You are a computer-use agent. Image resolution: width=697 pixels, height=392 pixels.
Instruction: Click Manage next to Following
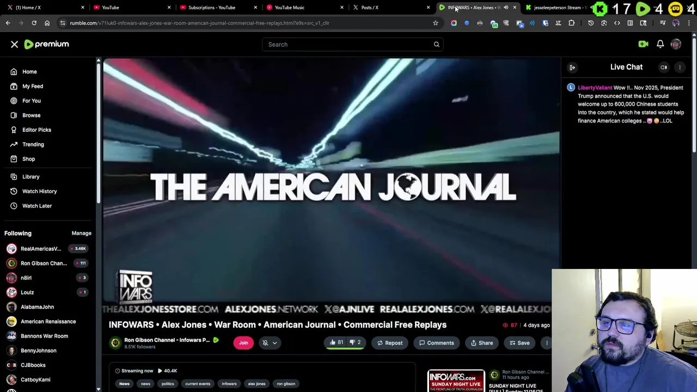[x=81, y=233]
